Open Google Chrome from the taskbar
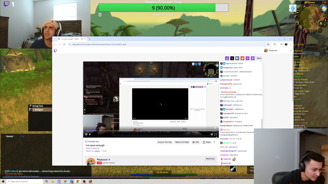This screenshot has height=184, width=328. tap(78, 181)
